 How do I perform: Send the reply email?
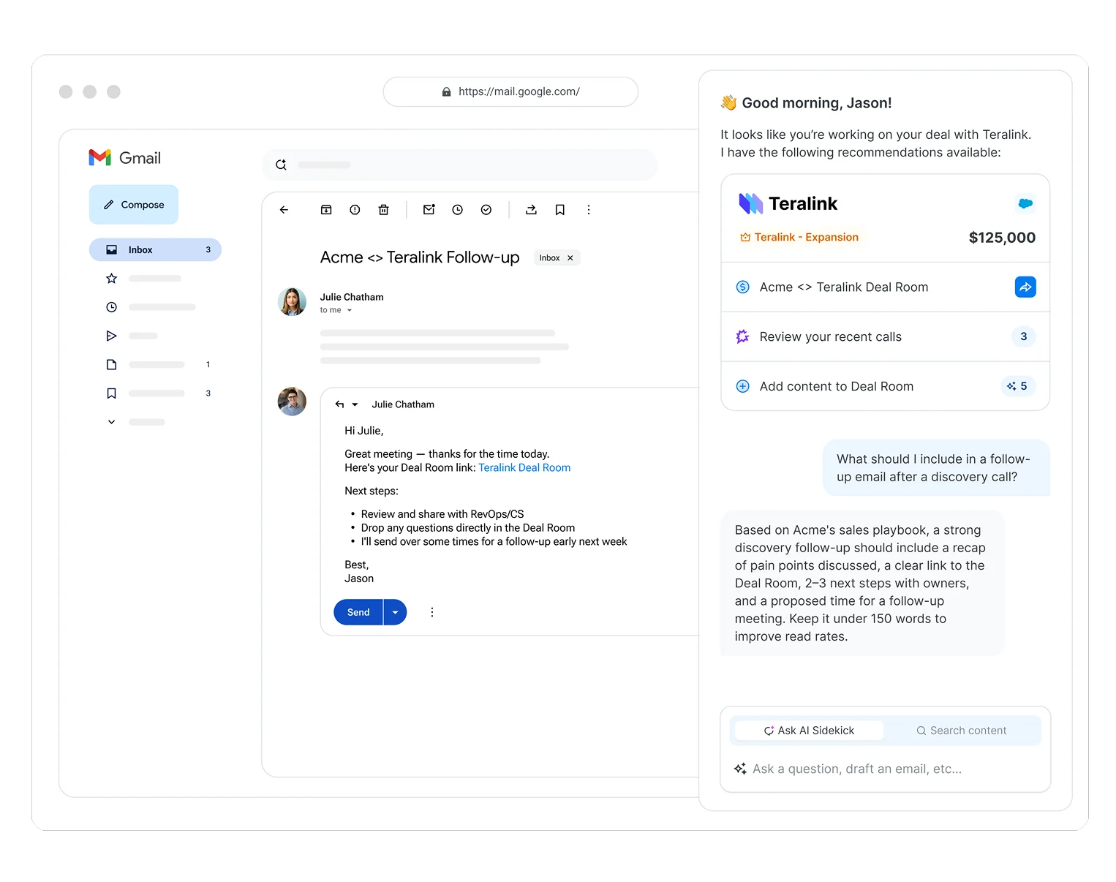358,612
